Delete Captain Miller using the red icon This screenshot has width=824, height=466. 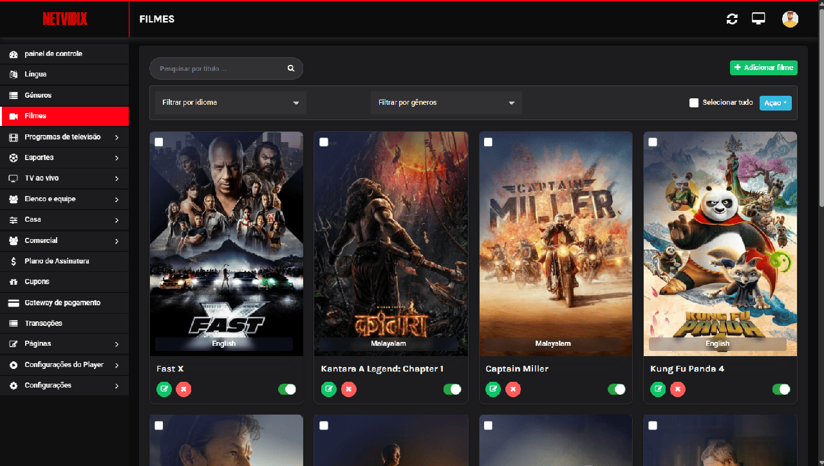[x=513, y=389]
